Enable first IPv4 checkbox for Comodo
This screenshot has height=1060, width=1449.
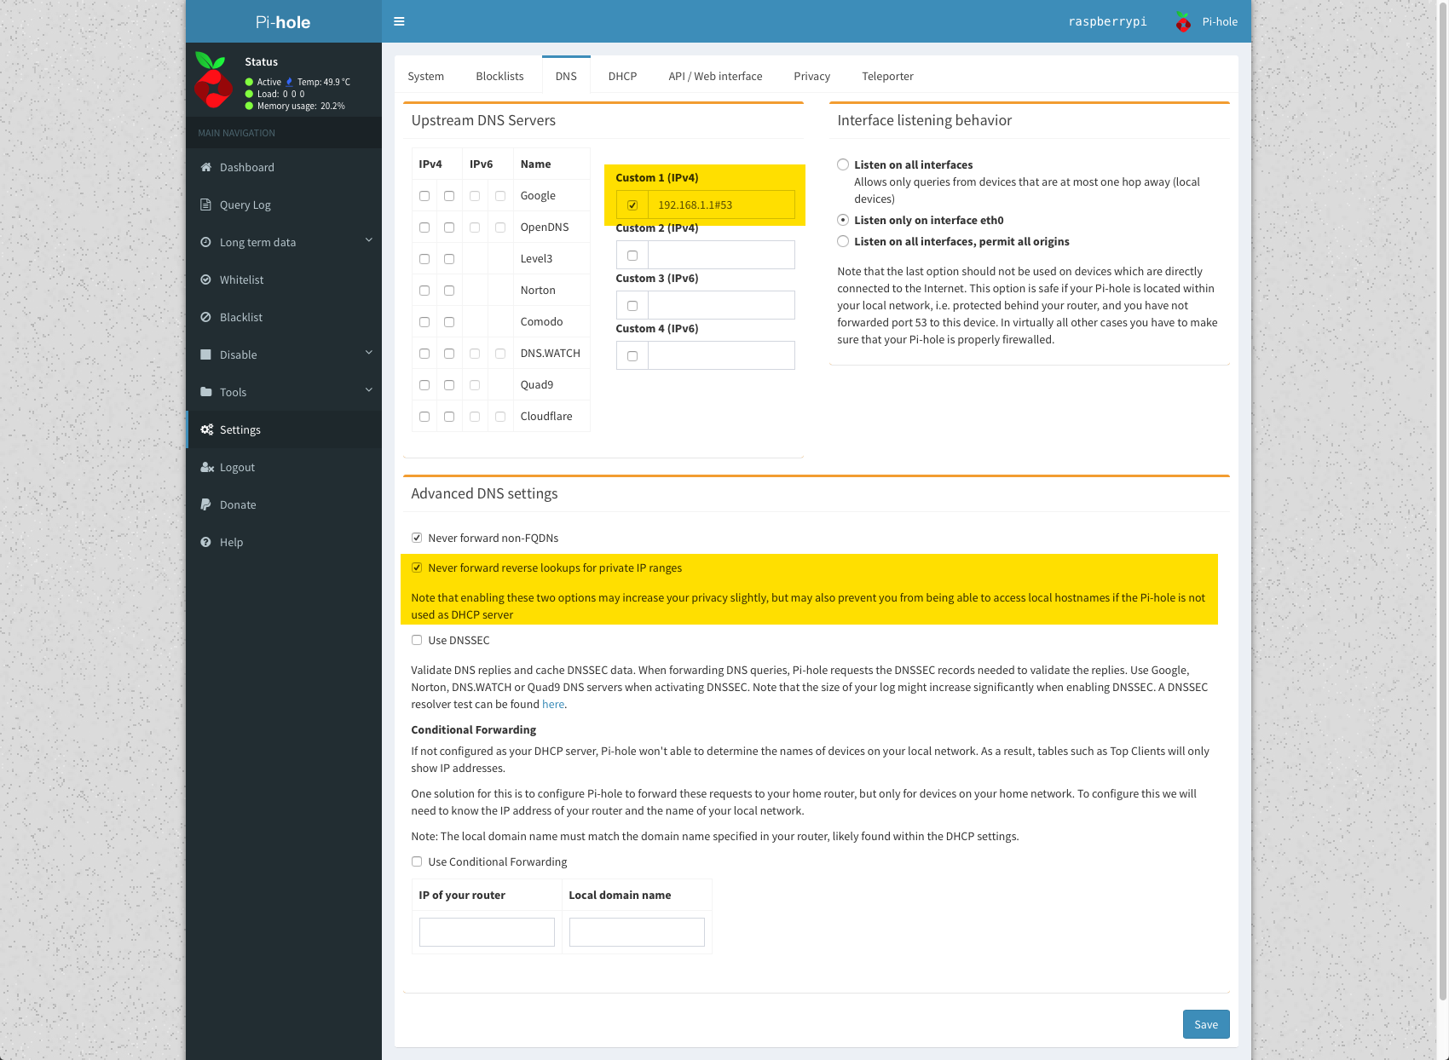[x=424, y=322]
